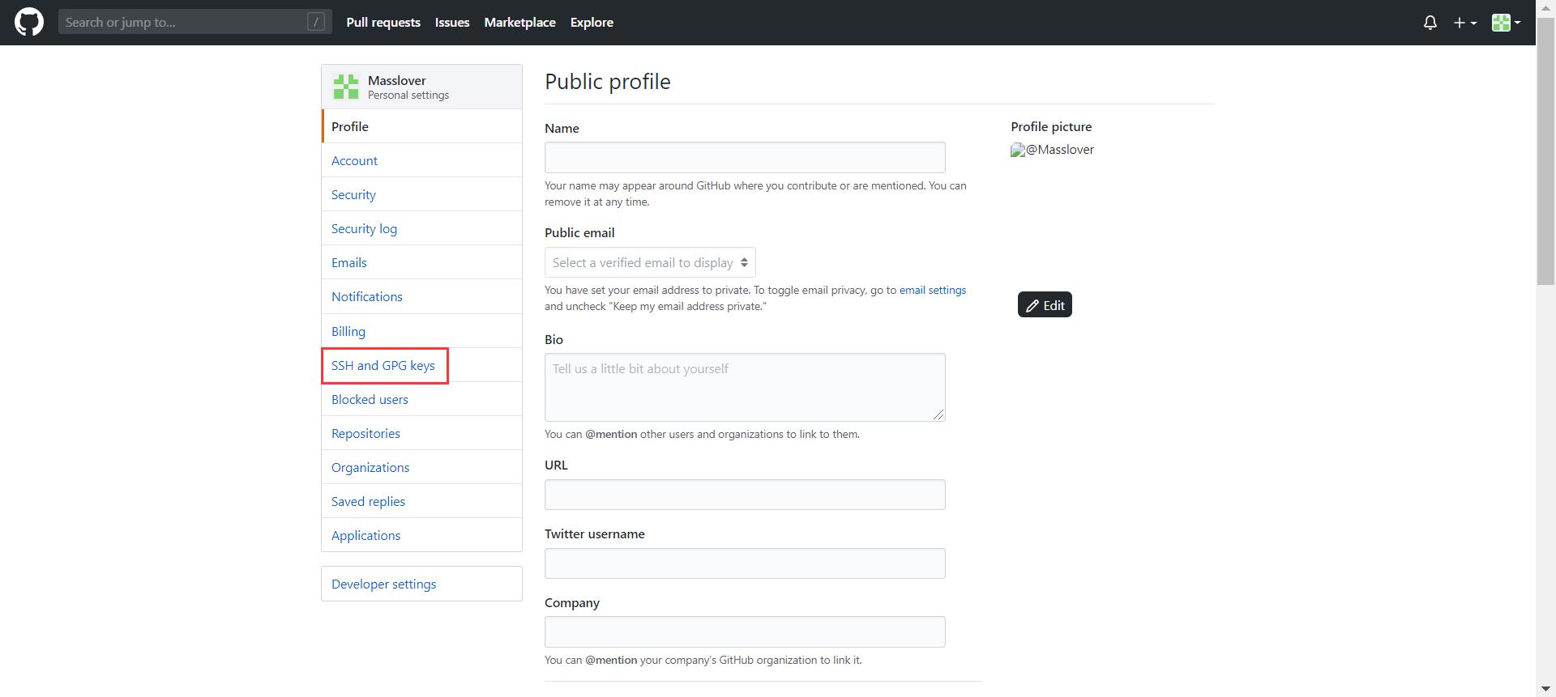Screen dimensions: 1556x697
Task: Go to Emails settings
Action: click(x=421, y=262)
